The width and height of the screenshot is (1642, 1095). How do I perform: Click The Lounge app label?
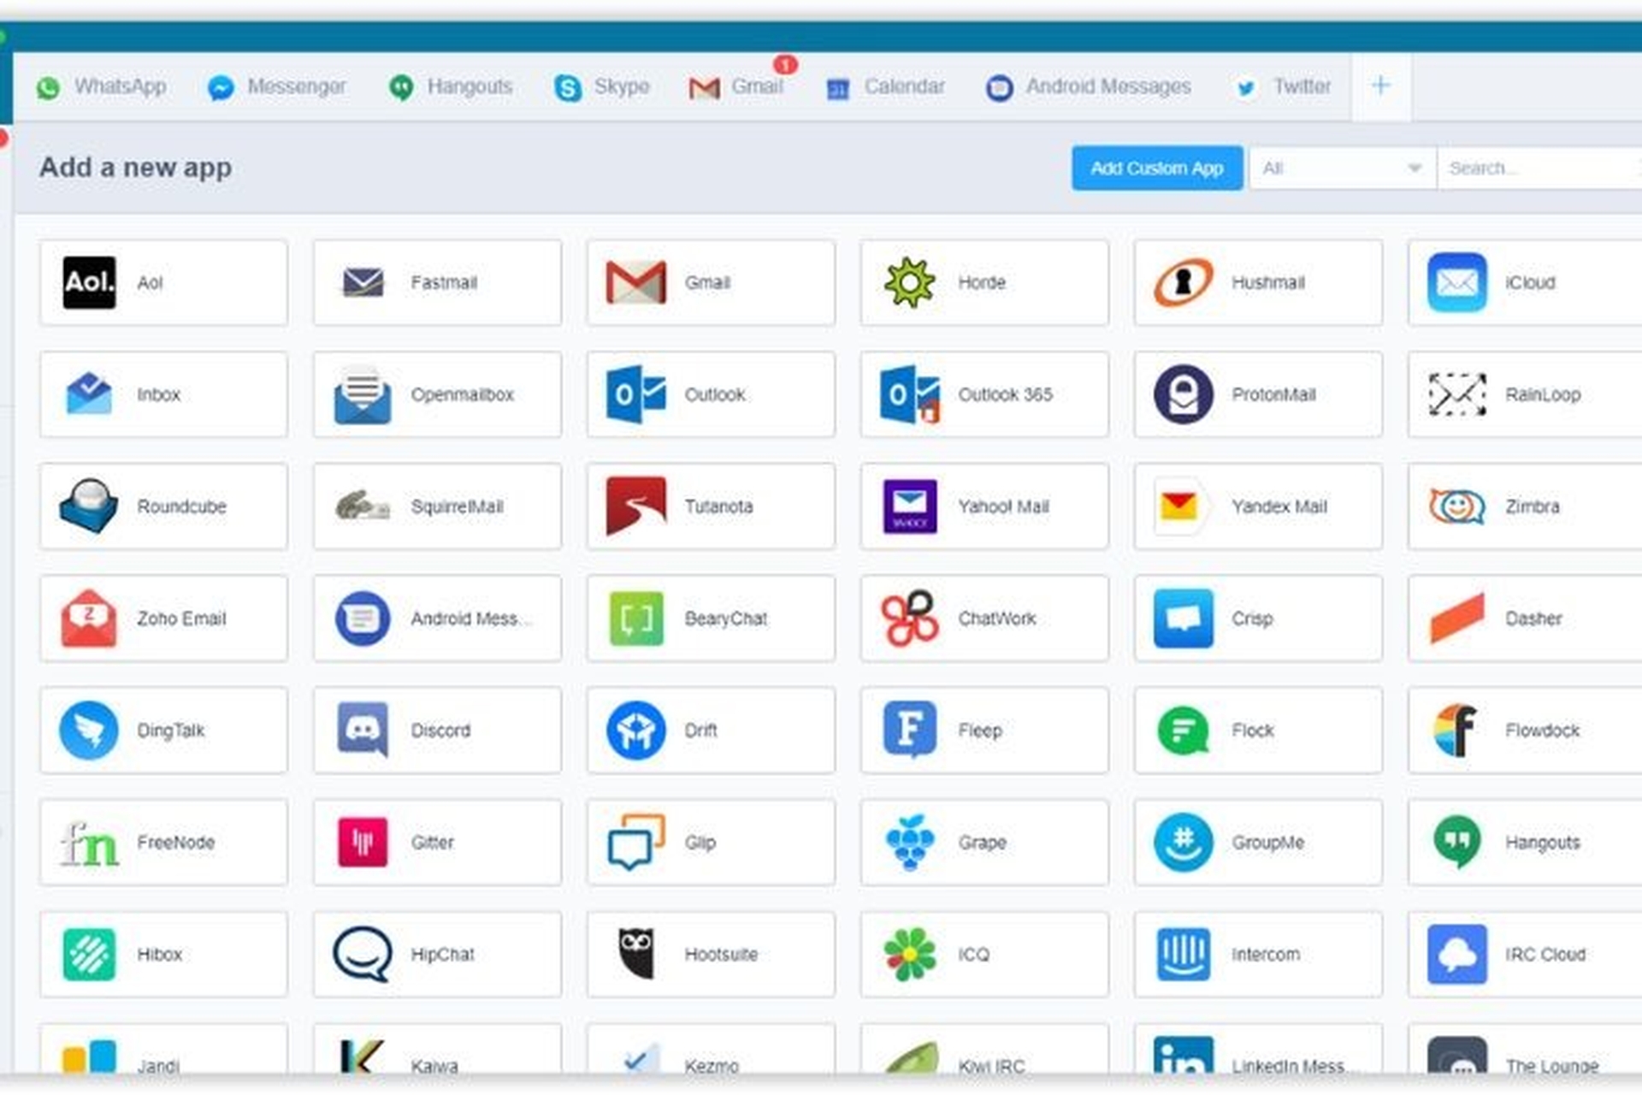point(1552,1066)
